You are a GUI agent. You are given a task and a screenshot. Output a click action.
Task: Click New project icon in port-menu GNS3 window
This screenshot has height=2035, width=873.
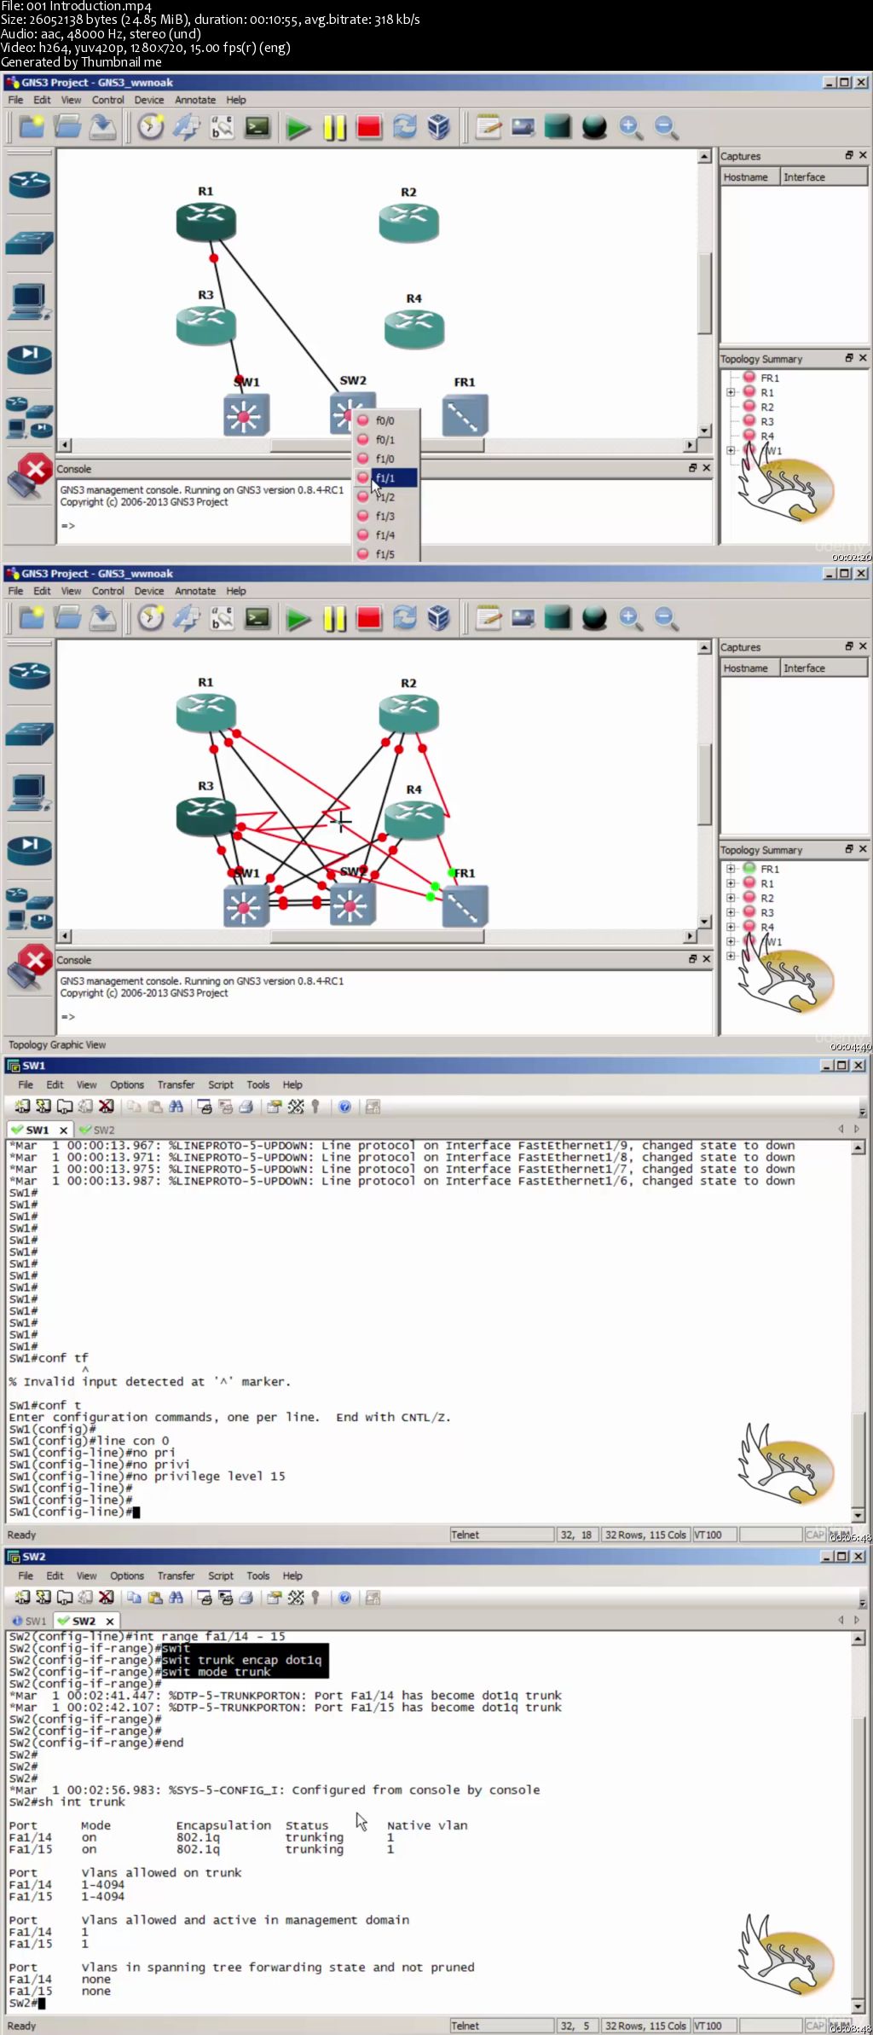point(32,127)
